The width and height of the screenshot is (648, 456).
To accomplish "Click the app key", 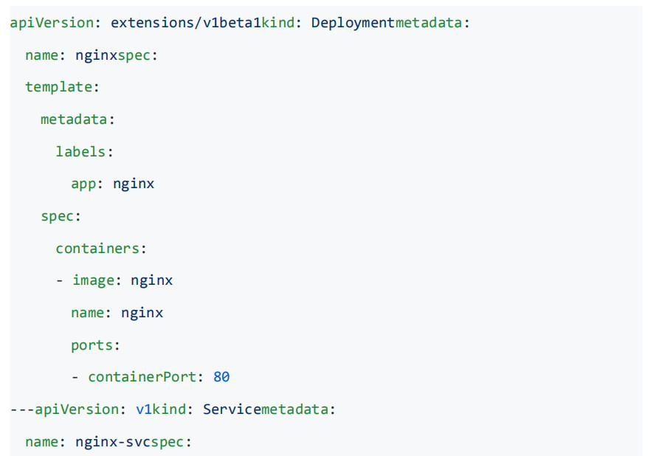I will (x=83, y=184).
